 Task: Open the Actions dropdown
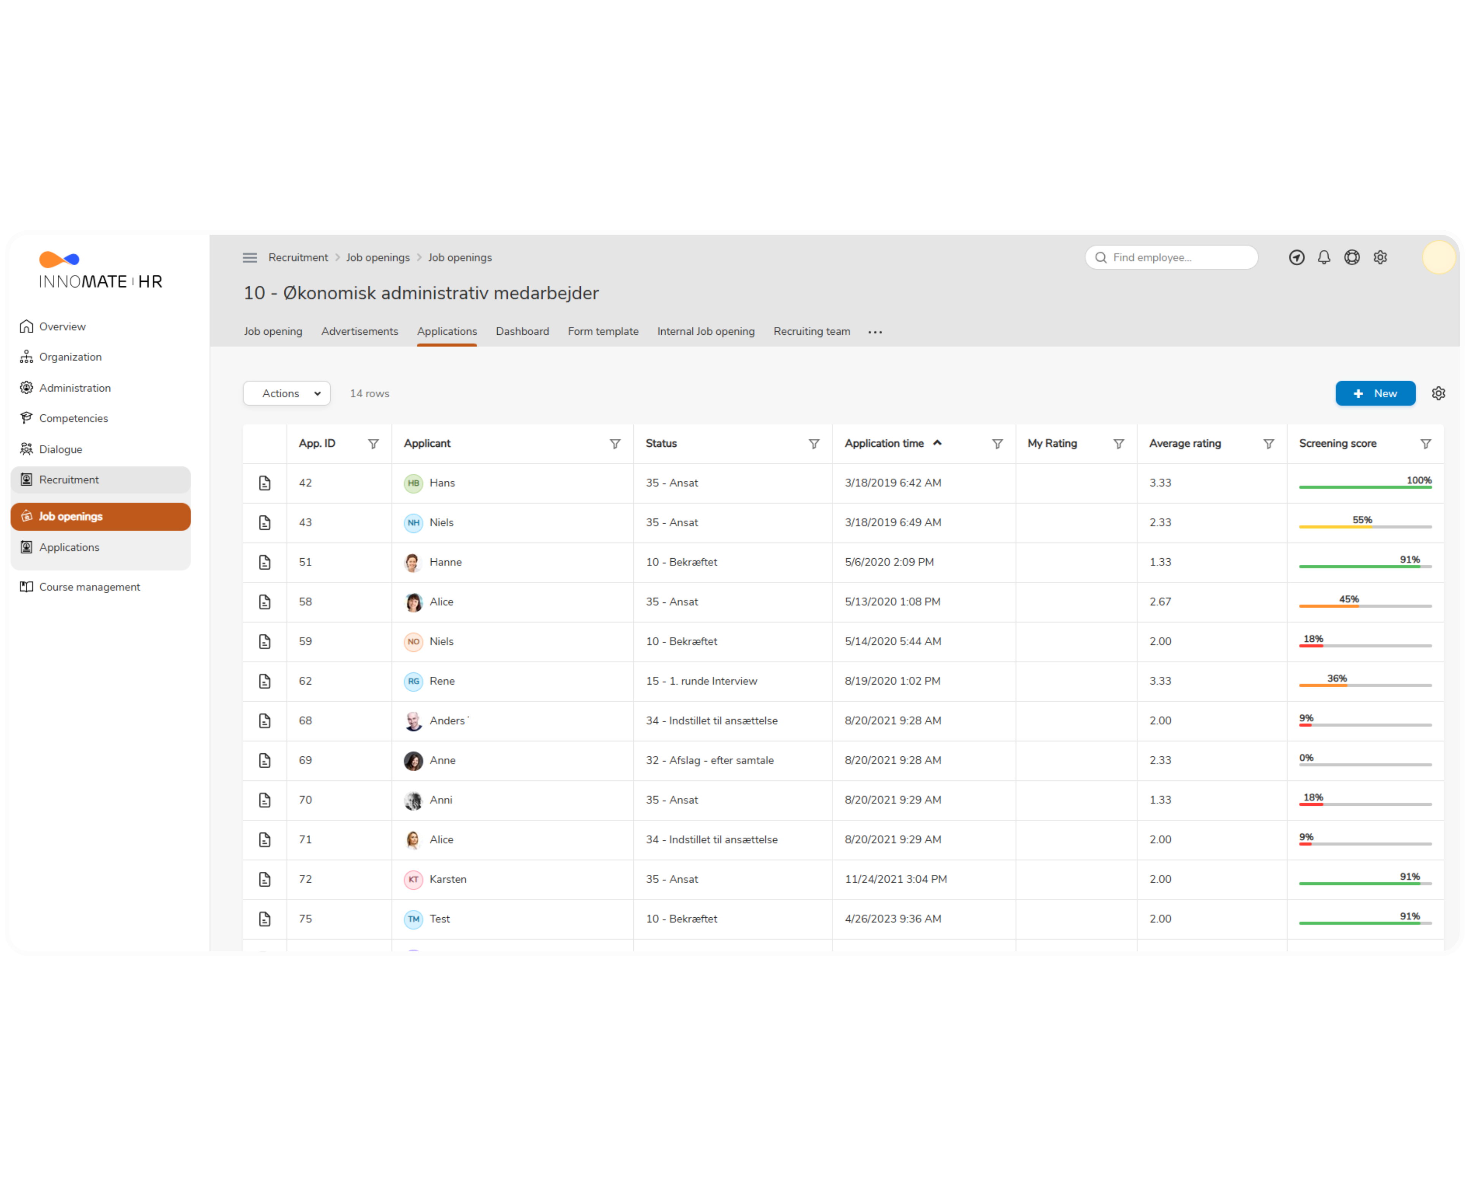pyautogui.click(x=287, y=394)
